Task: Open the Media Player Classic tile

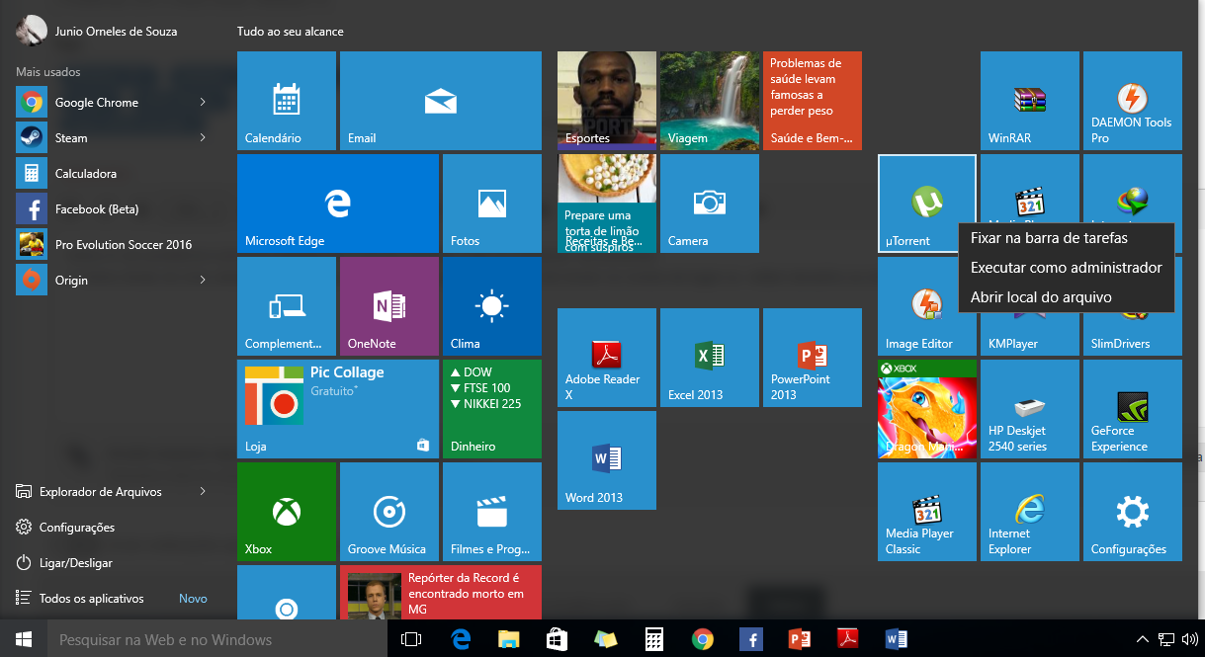Action: click(927, 511)
